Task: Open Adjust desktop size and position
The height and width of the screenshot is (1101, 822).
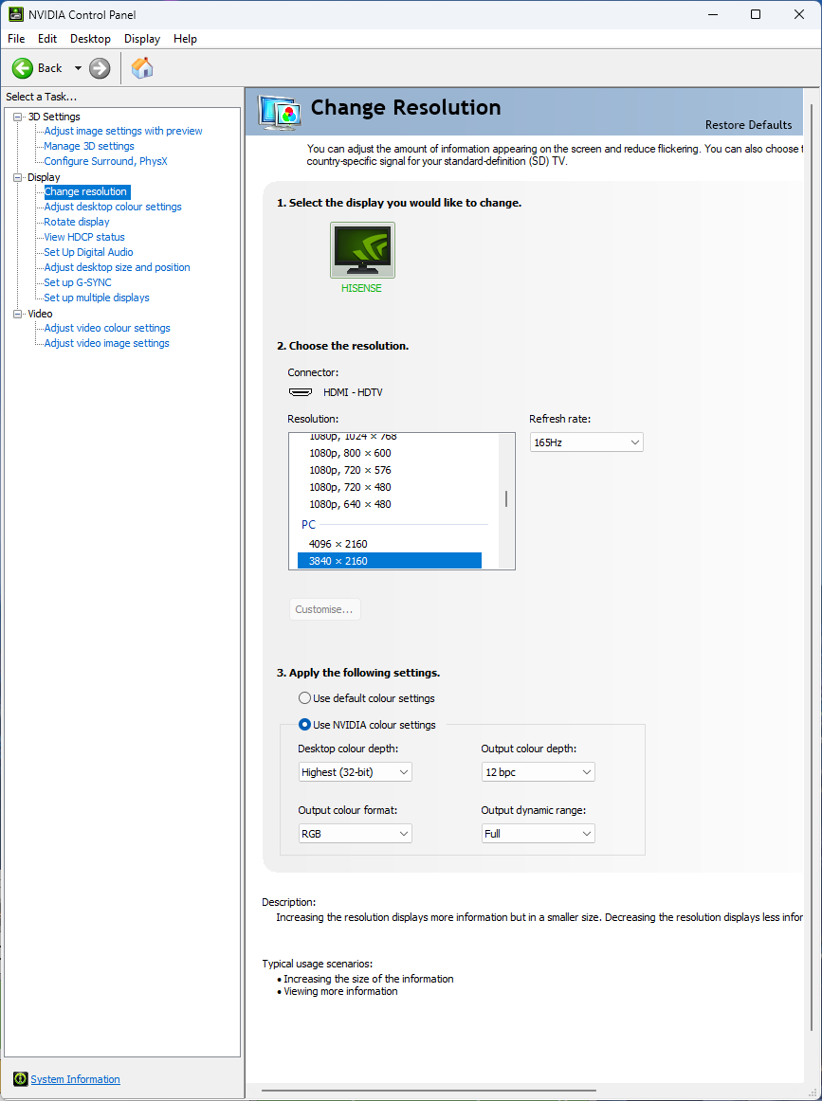Action: 117,267
